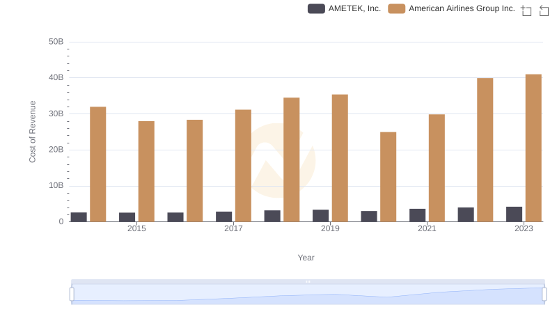Click the 2021 x-axis label
Image resolution: width=557 pixels, height=321 pixels.
coord(427,228)
